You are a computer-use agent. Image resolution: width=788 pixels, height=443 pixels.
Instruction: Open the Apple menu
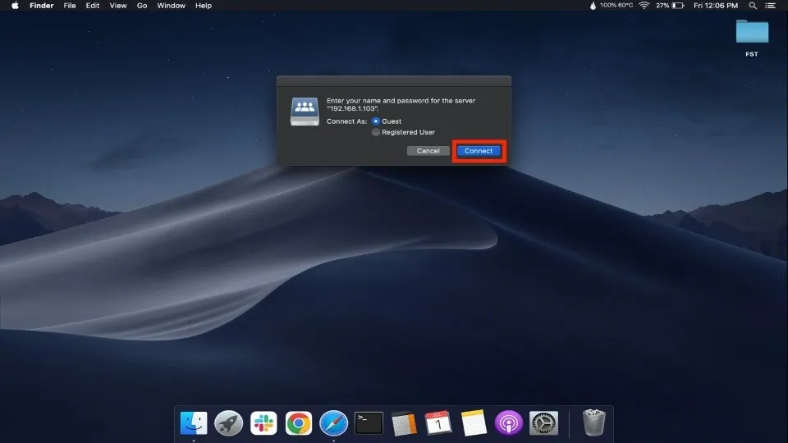pos(15,6)
